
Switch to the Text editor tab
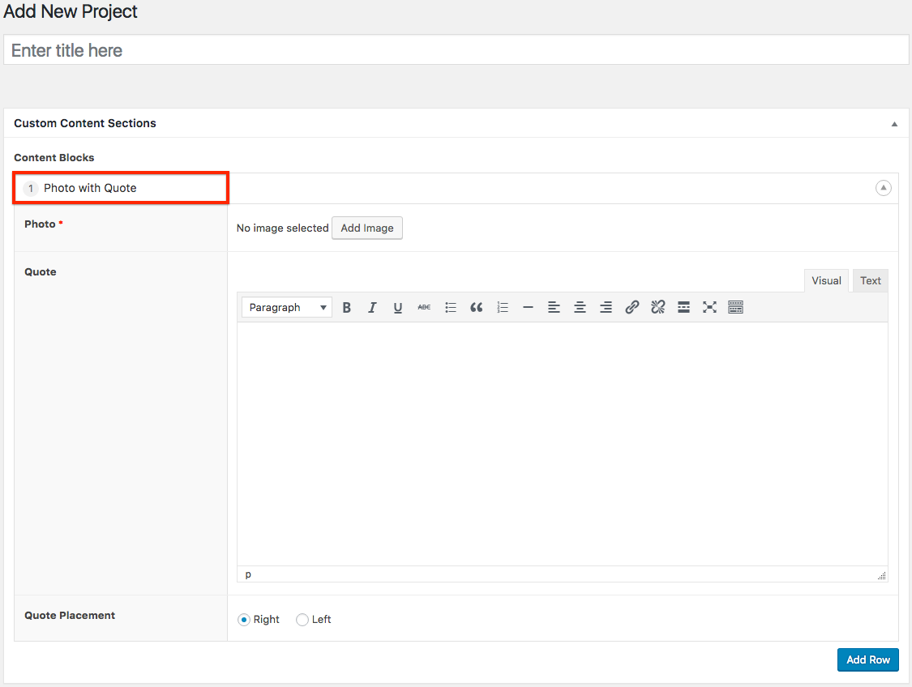pyautogui.click(x=871, y=281)
